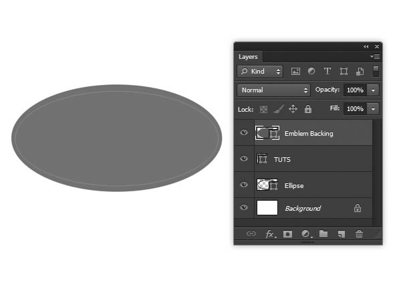Lock image pixels brush icon

(279, 109)
